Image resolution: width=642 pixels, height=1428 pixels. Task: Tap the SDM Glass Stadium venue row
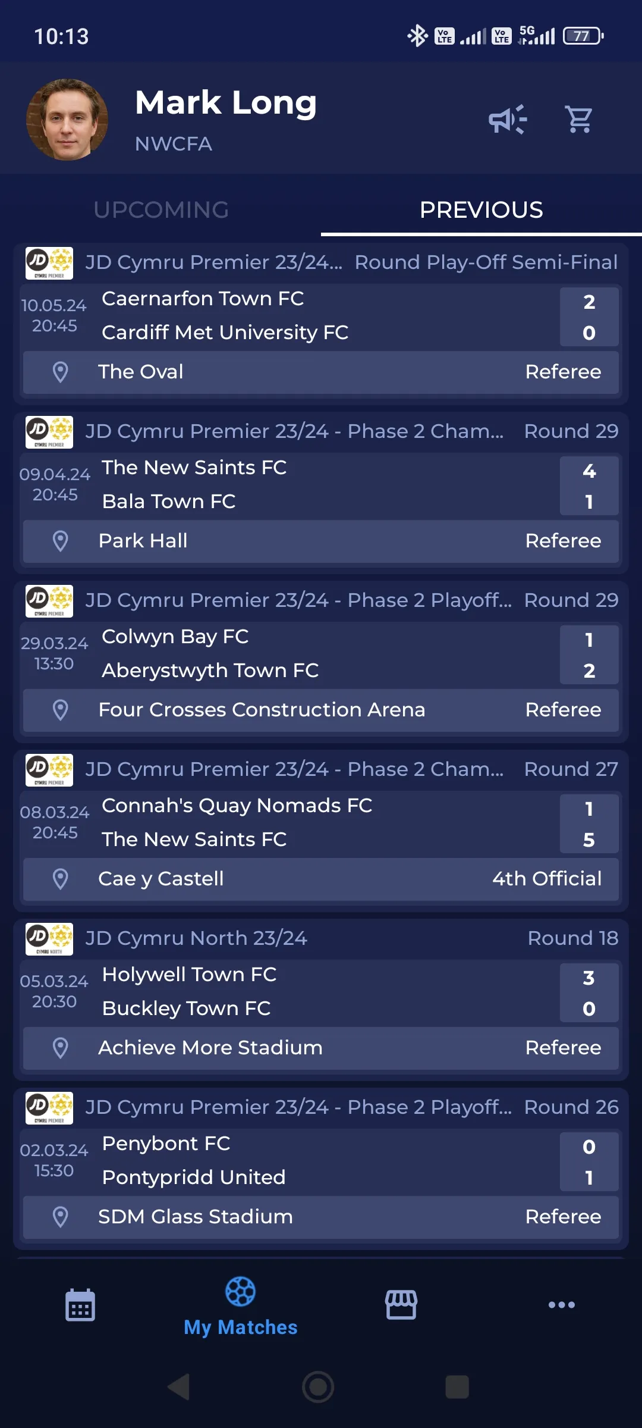click(321, 1217)
